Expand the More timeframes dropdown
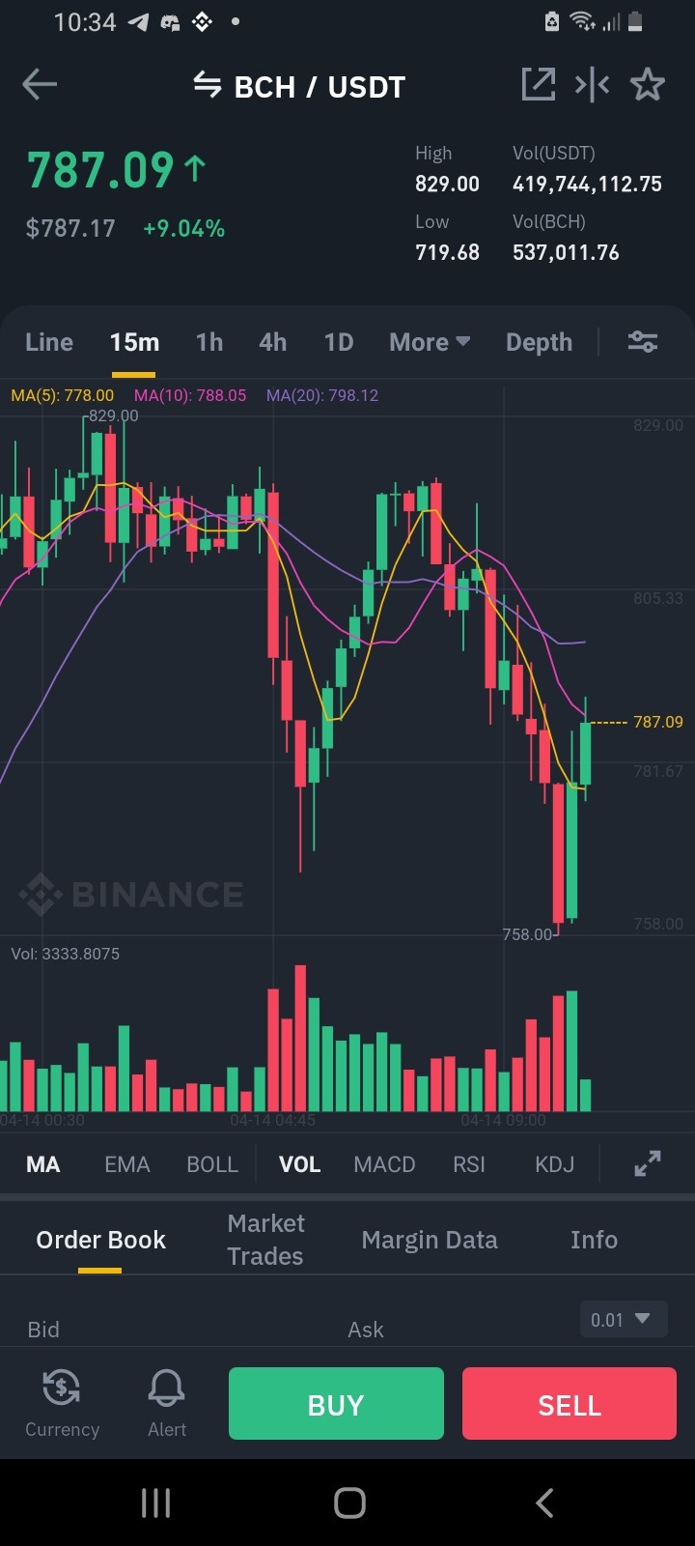Screen dimensions: 695x1546 (x=430, y=342)
